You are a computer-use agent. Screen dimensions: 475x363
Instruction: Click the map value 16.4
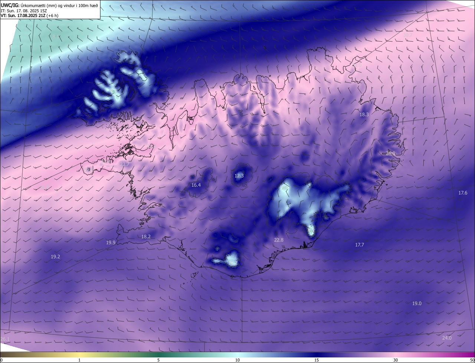[x=196, y=185]
